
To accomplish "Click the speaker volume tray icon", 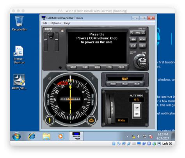I will [x=139, y=136].
